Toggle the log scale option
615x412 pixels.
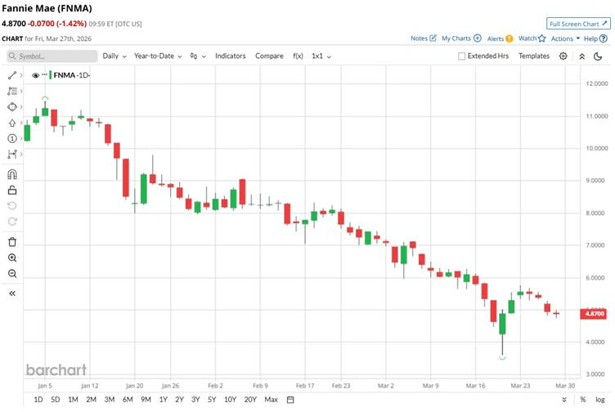click(599, 400)
